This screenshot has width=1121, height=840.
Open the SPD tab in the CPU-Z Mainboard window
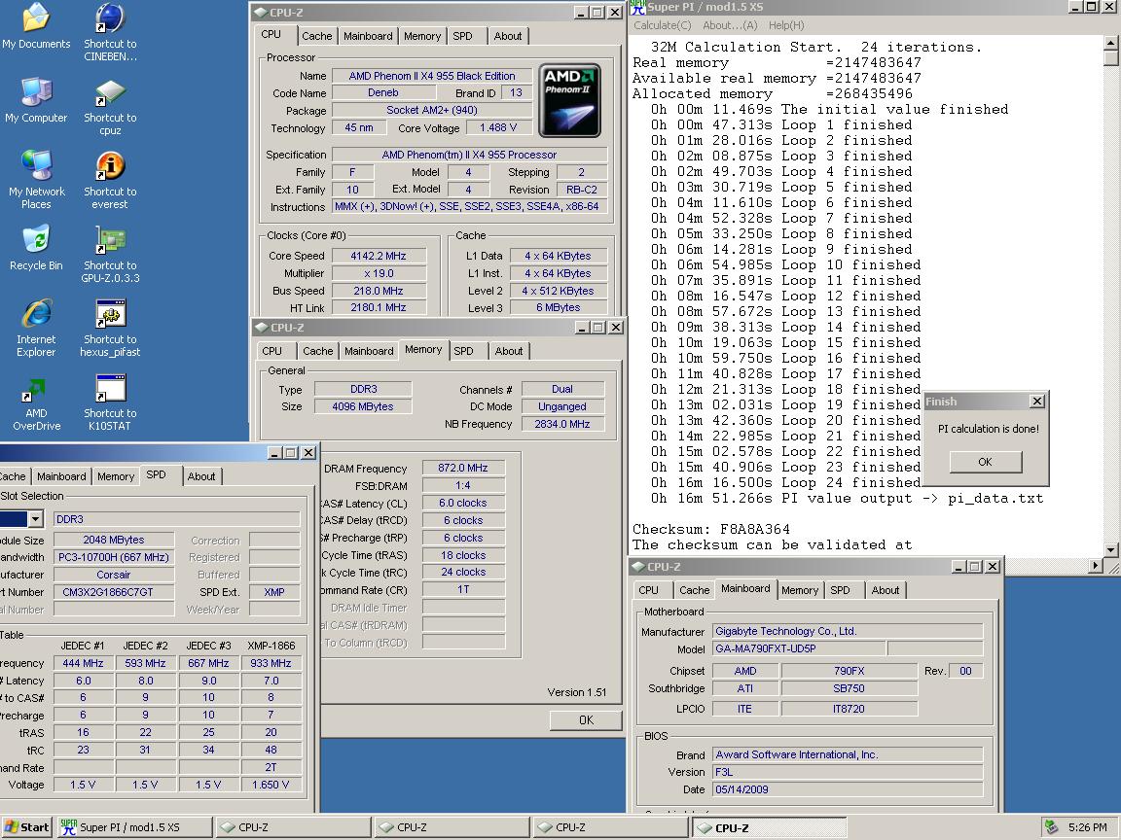pyautogui.click(x=840, y=590)
